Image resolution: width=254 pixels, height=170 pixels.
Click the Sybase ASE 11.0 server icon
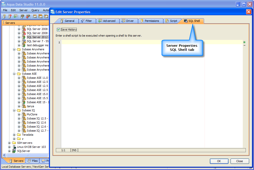pos(24,78)
